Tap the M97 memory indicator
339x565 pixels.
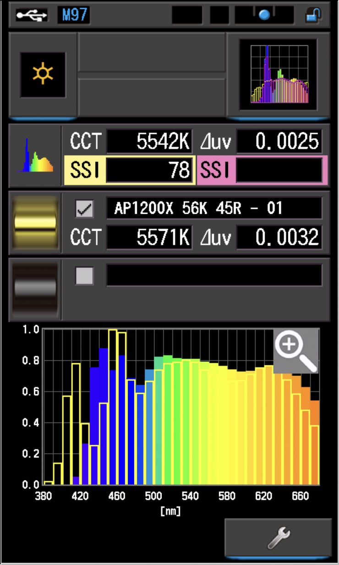(x=73, y=15)
